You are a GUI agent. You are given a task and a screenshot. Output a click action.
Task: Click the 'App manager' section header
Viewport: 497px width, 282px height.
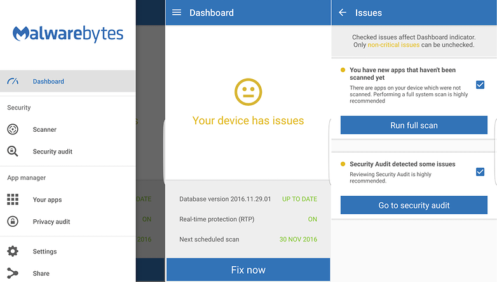tap(27, 177)
